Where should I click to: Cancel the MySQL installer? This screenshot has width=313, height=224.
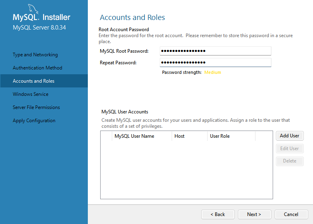(x=291, y=214)
